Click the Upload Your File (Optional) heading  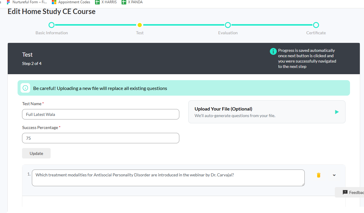223,109
